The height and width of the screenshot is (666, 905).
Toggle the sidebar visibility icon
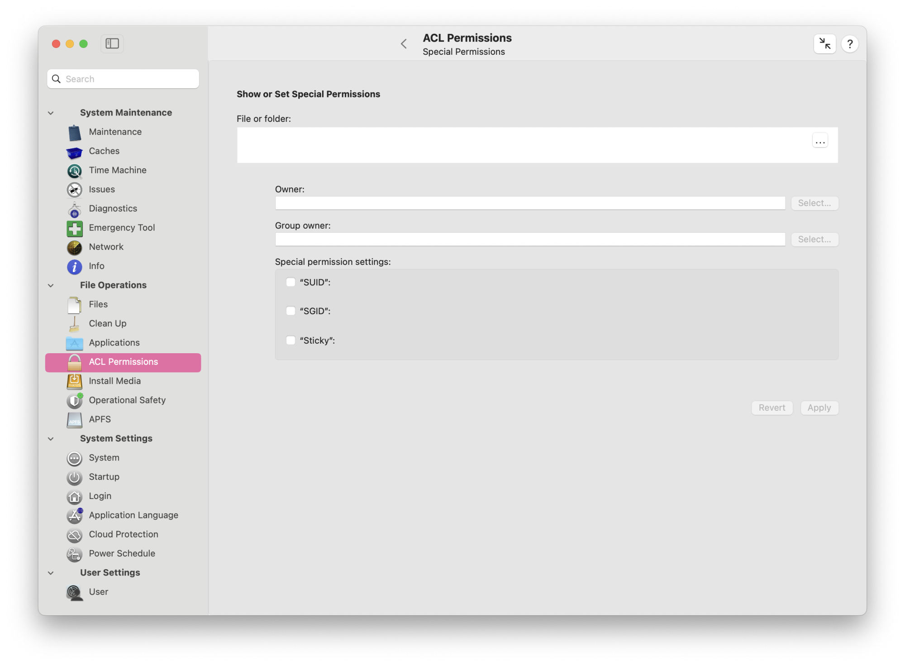(112, 43)
